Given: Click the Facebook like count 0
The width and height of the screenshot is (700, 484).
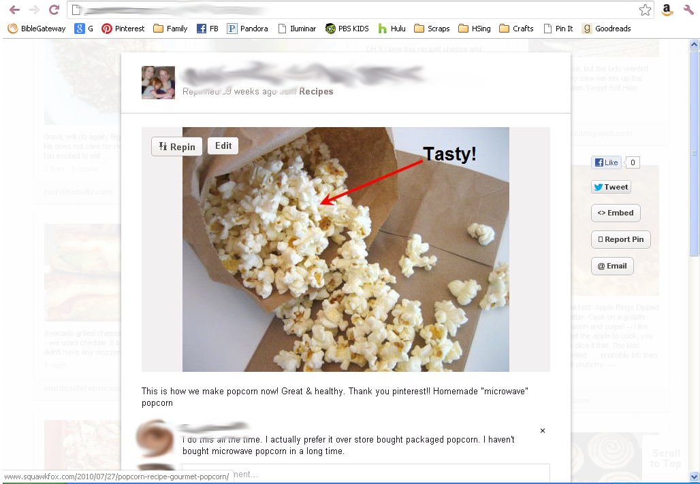Looking at the screenshot, I should pyautogui.click(x=632, y=162).
